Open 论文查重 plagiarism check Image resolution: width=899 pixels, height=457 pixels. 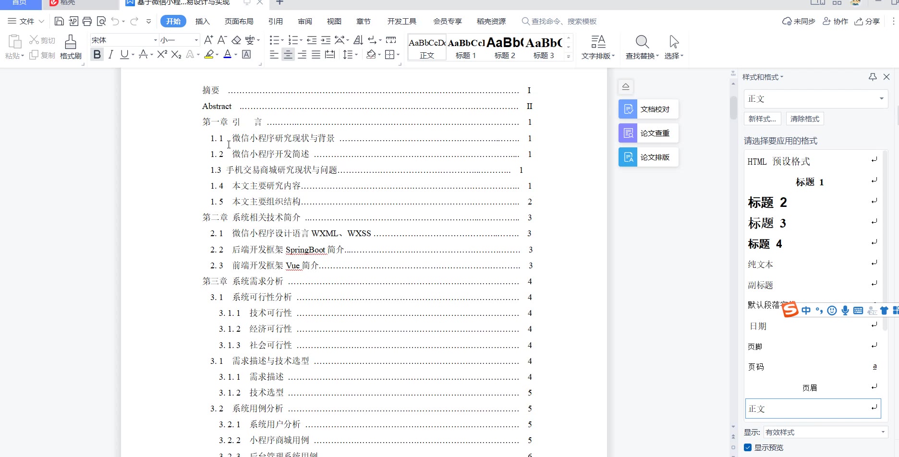pyautogui.click(x=648, y=133)
